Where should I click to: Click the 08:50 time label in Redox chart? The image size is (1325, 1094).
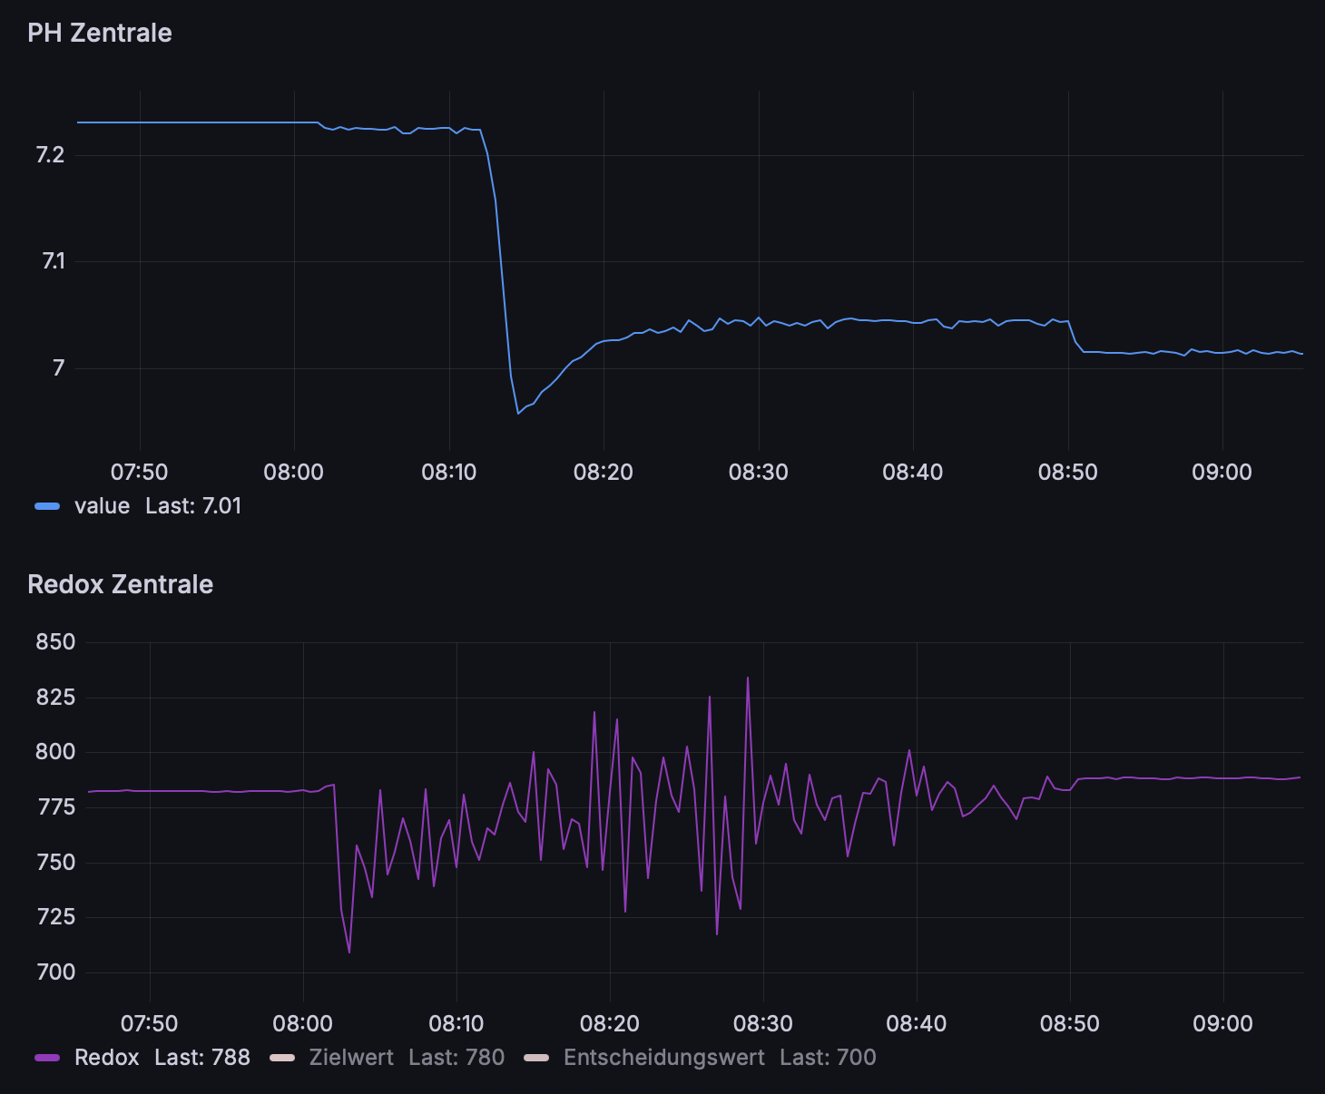(x=1070, y=1024)
